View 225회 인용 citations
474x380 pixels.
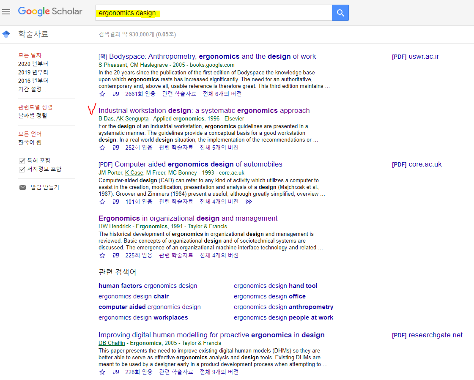[x=139, y=255]
